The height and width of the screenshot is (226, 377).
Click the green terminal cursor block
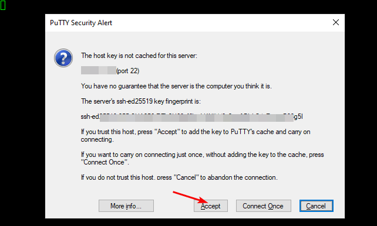coord(3,5)
